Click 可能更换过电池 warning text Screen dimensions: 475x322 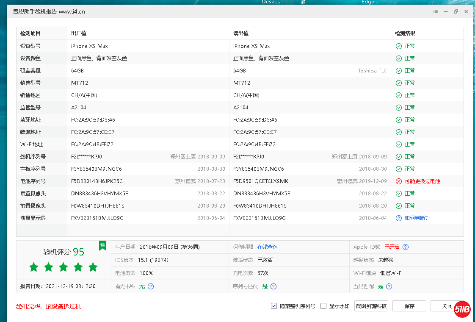coord(422,181)
